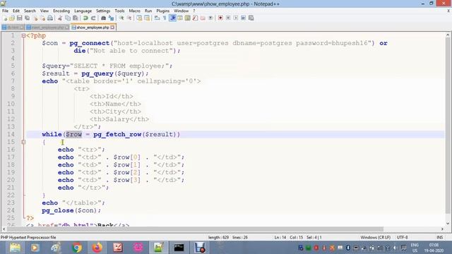
Task: Click the Print toolbar icon
Action: (x=50, y=18)
